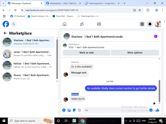This screenshot has width=166, height=124.
Task: Open Anaria conversation in list
Action: click(28, 77)
